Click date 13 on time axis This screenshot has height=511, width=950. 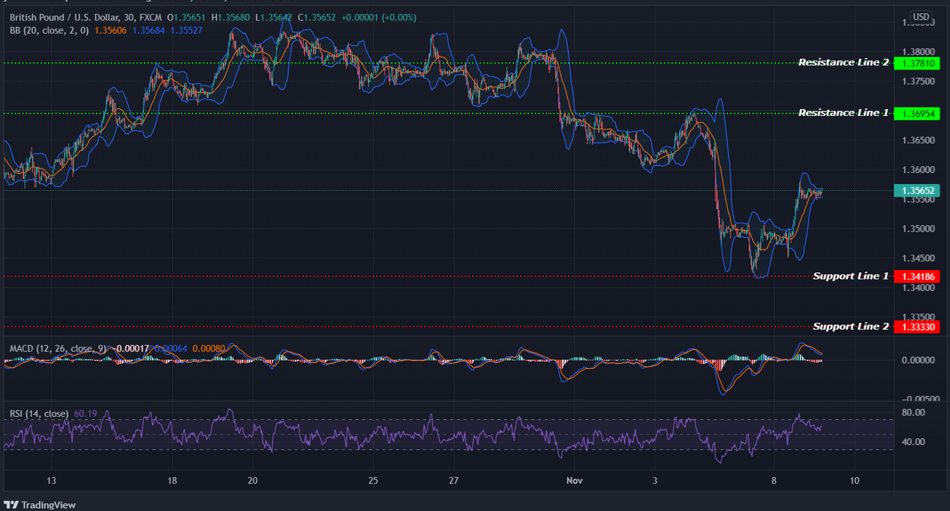[52, 480]
